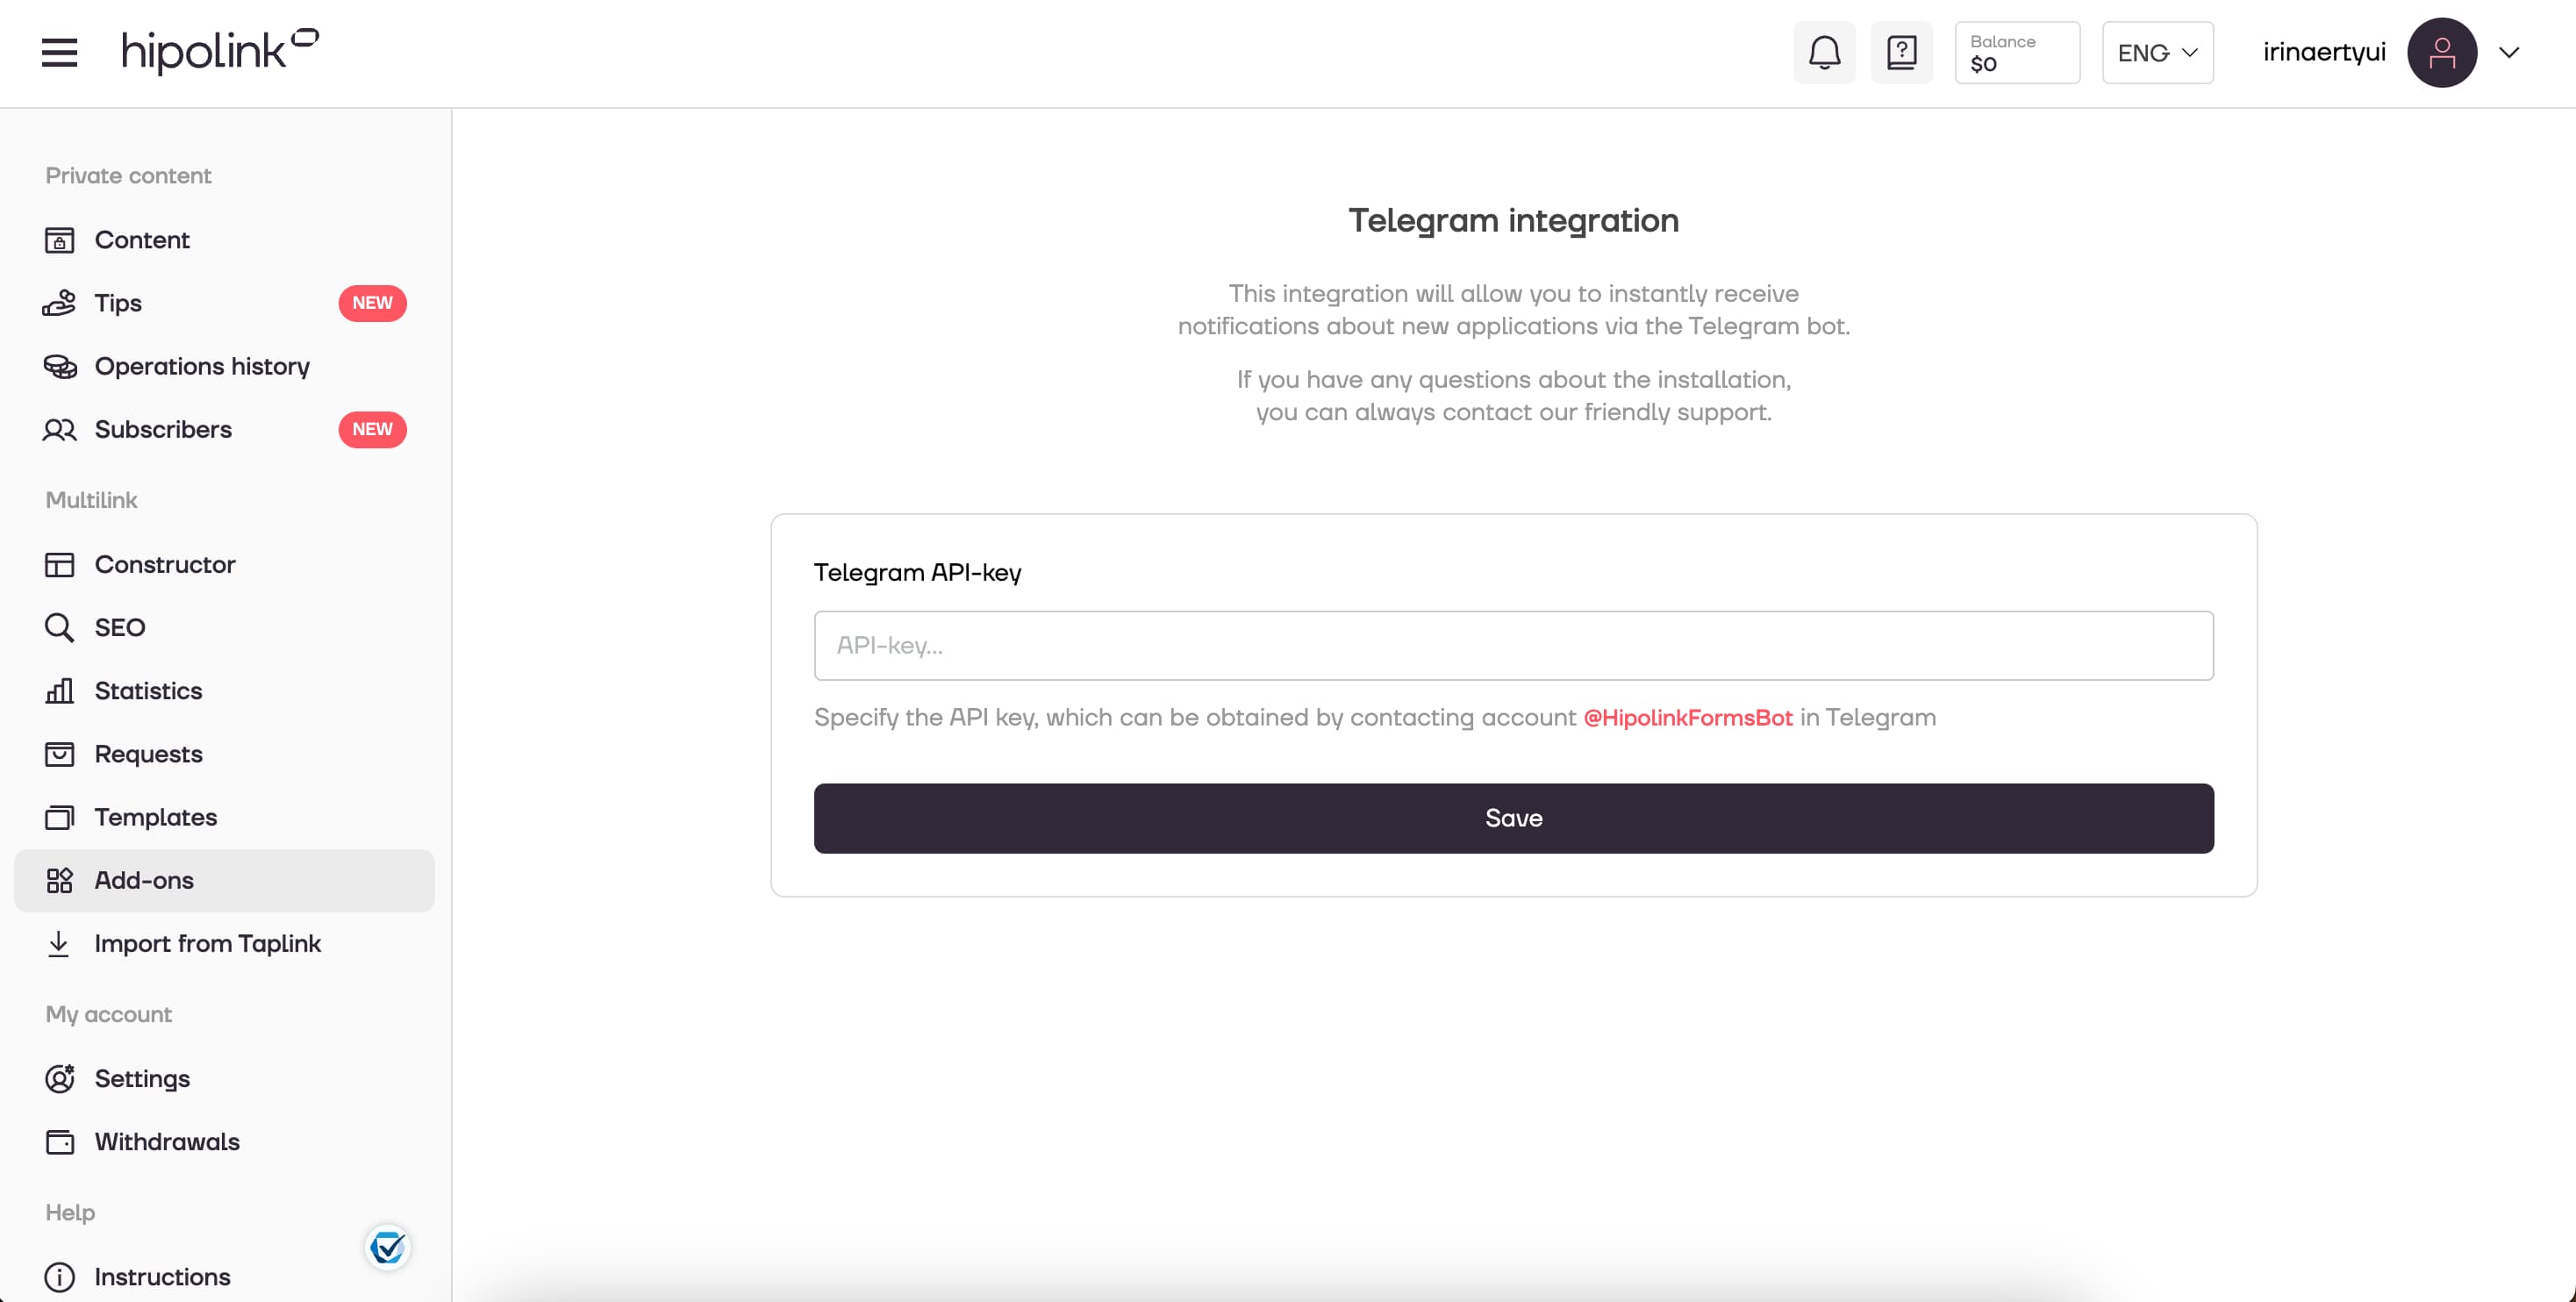Open Templates in the sidebar
This screenshot has height=1302, width=2576.
click(x=224, y=817)
